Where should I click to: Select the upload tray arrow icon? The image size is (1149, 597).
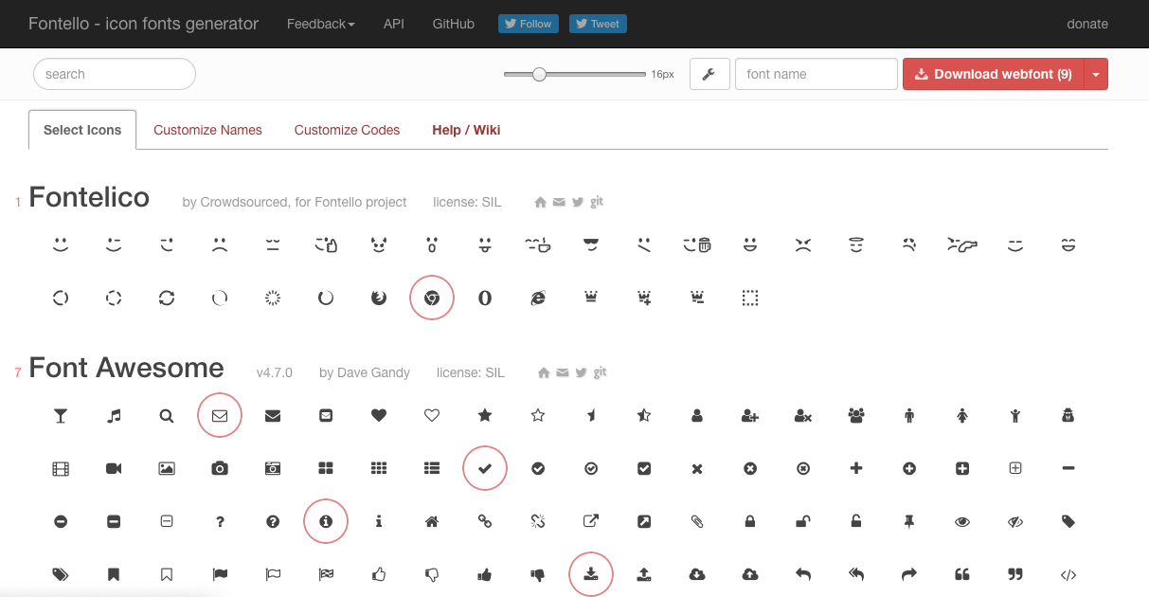click(644, 574)
